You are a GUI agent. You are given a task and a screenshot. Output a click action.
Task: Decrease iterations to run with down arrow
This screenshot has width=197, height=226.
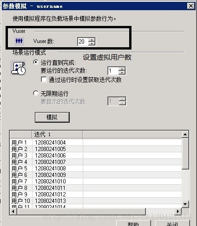122,73
